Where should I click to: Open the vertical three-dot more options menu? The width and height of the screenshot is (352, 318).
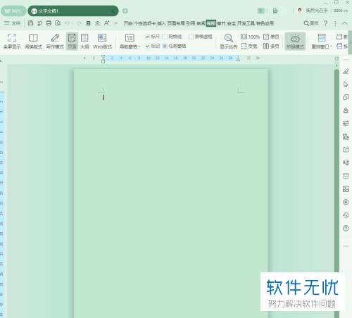335,23
